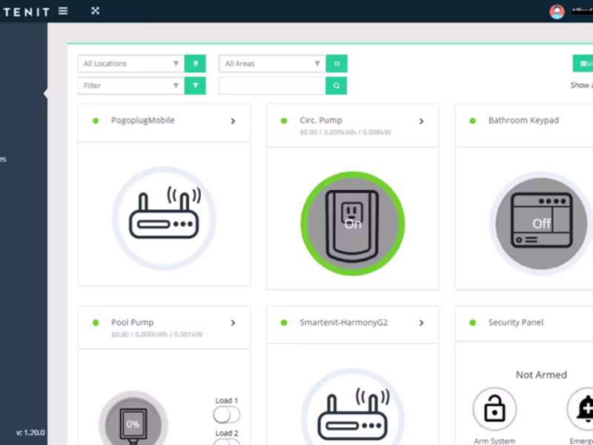Click the Circ. Pump green status dot
This screenshot has width=593, height=445.
[284, 121]
